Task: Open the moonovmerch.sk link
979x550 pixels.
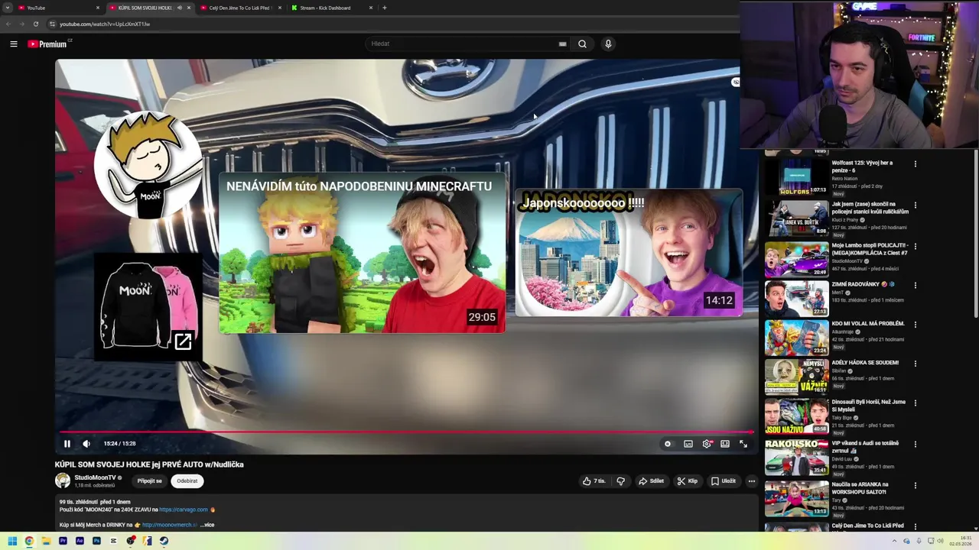Action: click(x=169, y=525)
